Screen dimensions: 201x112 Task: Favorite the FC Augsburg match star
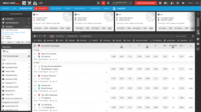(x=35, y=98)
